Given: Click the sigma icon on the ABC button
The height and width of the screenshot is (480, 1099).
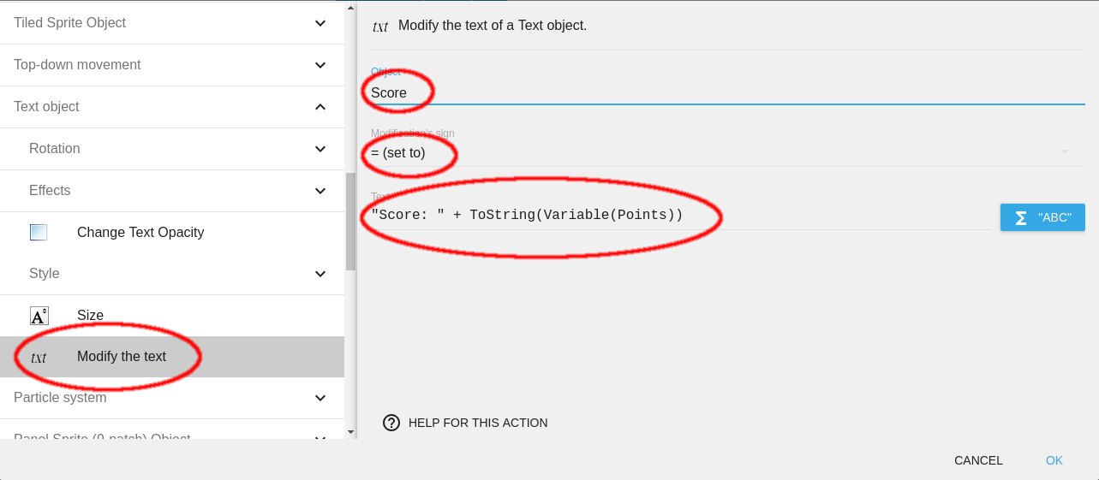Looking at the screenshot, I should [1020, 218].
